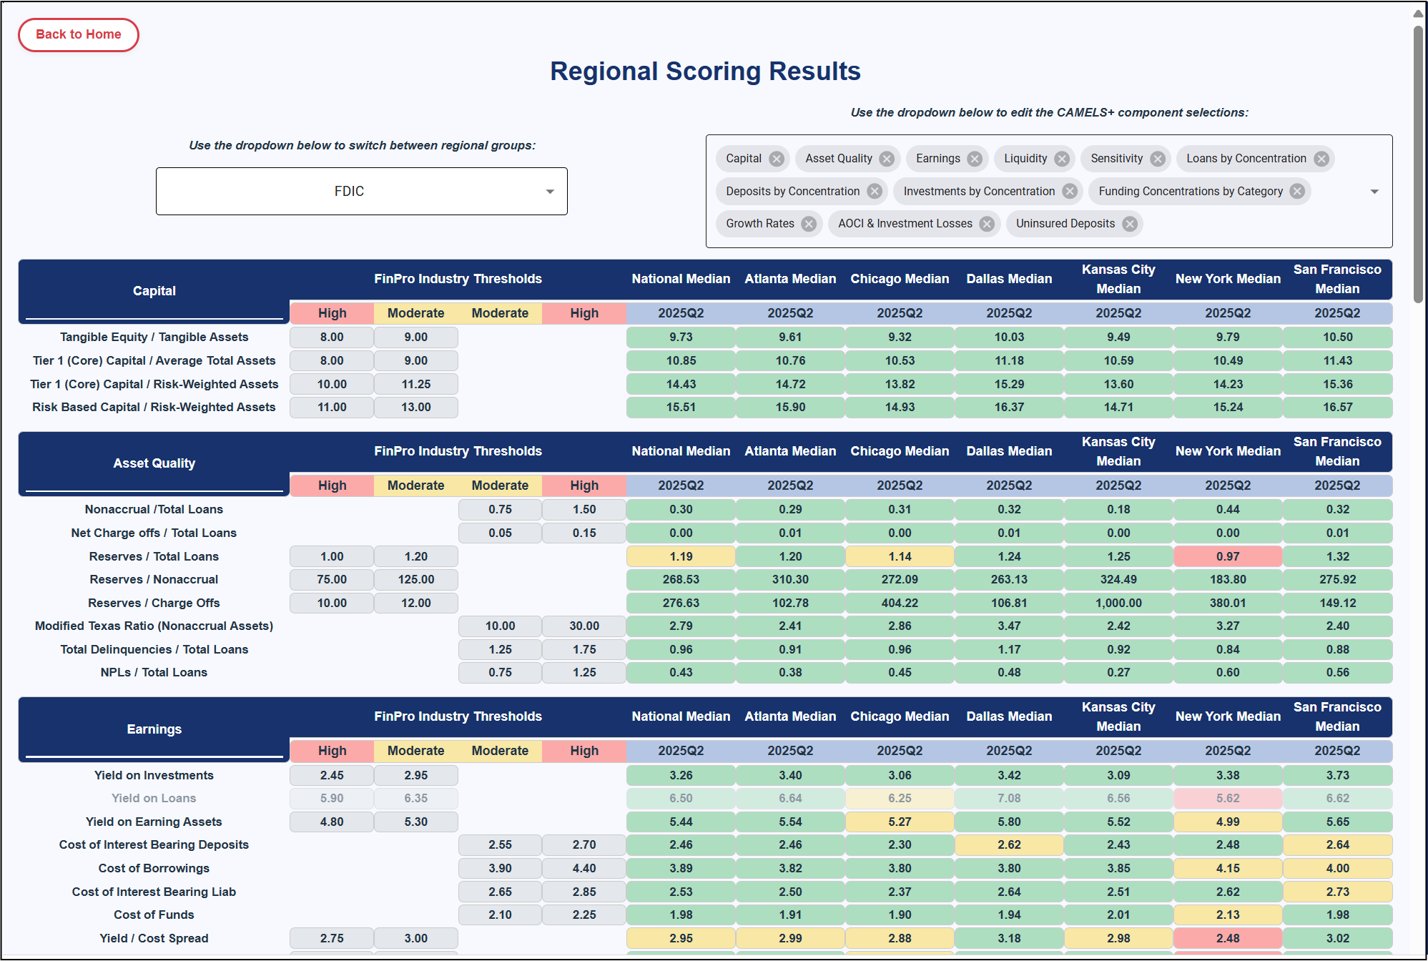Expand the CAMELS+ component selection dropdown arrow
The height and width of the screenshot is (961, 1428).
click(x=1374, y=192)
